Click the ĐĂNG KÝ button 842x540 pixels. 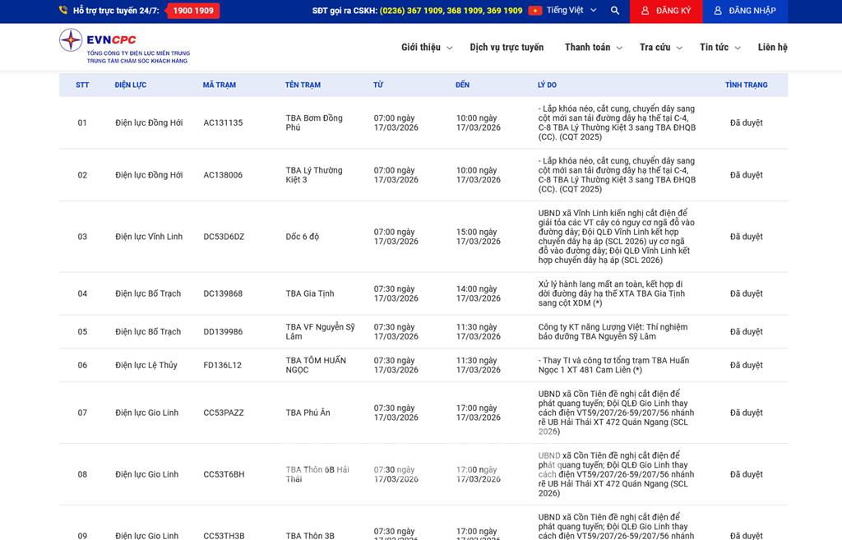point(666,11)
